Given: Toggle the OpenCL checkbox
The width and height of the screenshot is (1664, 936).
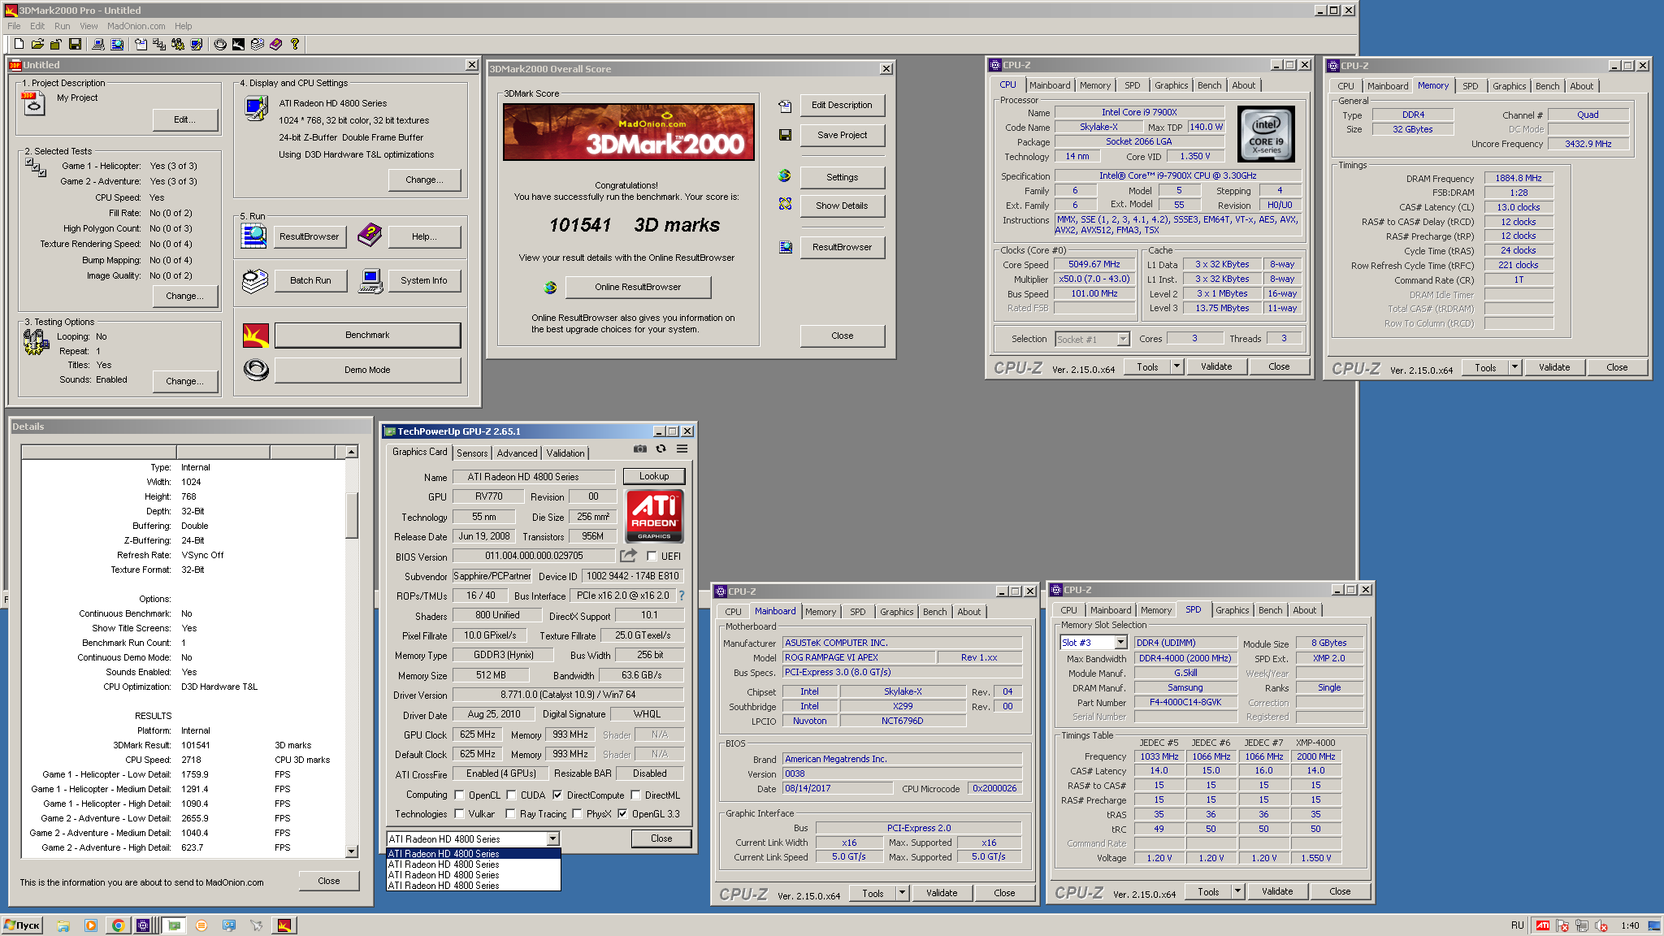Looking at the screenshot, I should (x=459, y=795).
